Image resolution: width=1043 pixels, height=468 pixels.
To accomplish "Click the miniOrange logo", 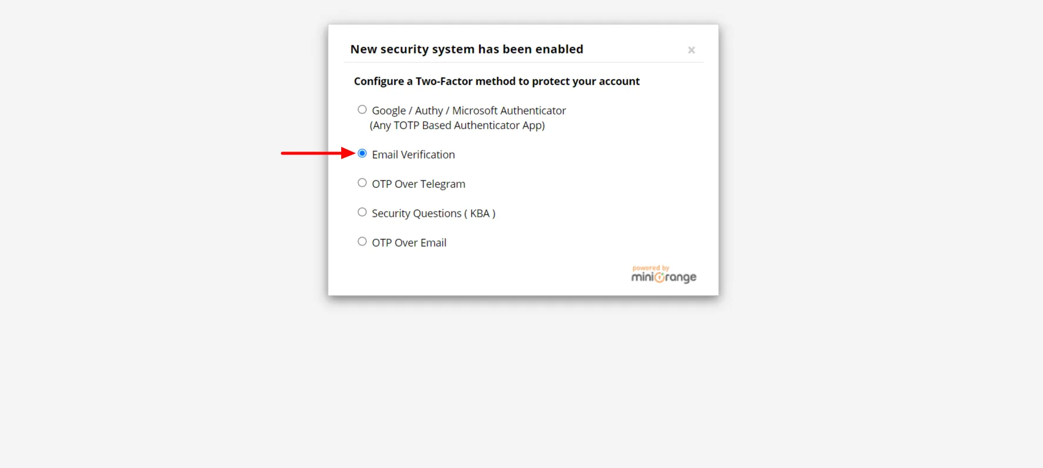I will click(x=663, y=276).
